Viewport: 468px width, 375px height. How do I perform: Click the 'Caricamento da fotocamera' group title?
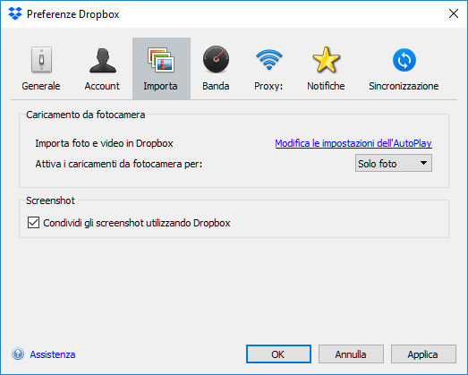(86, 115)
